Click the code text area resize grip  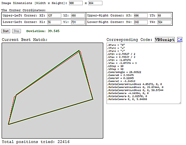pyautogui.click(x=180, y=103)
